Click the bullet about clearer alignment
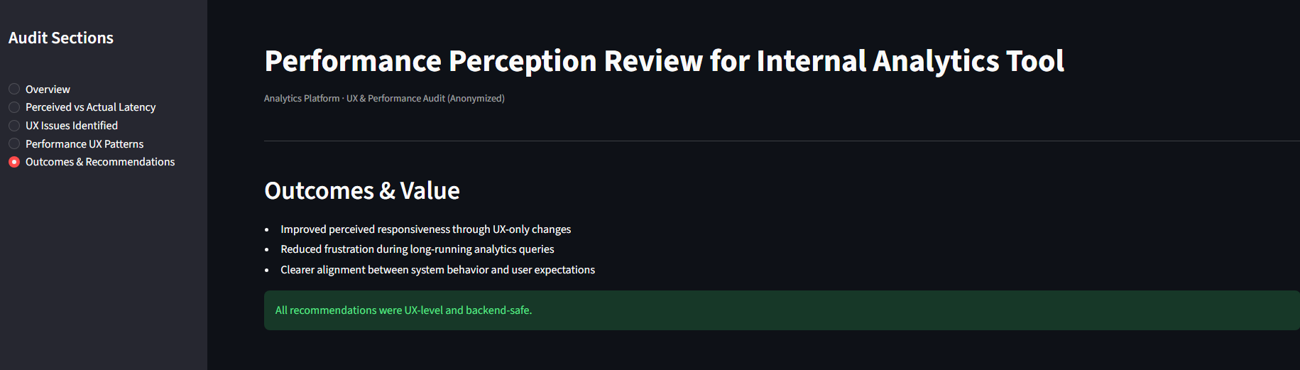The image size is (1300, 370). tap(437, 270)
